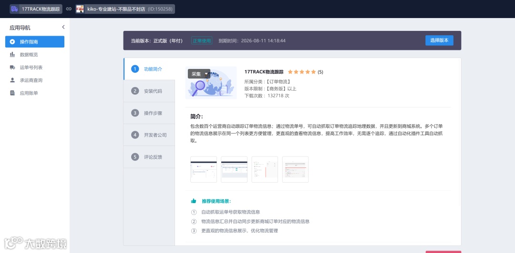Click the 选择版本 button
This screenshot has width=515, height=253.
(x=439, y=40)
